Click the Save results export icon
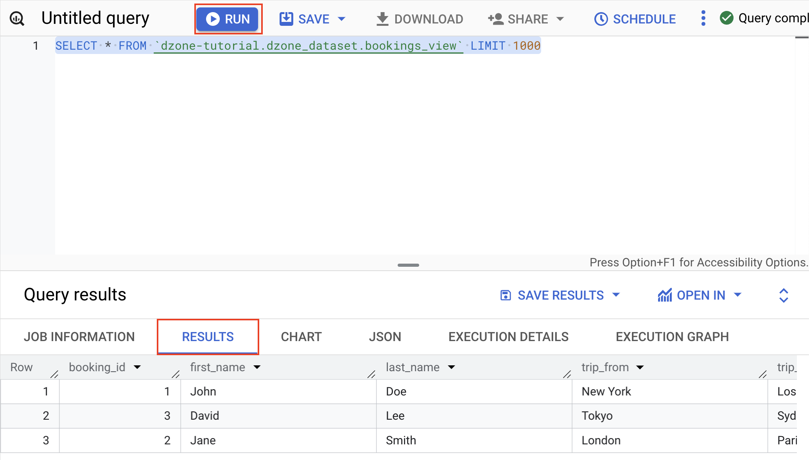The width and height of the screenshot is (809, 460). tap(506, 295)
